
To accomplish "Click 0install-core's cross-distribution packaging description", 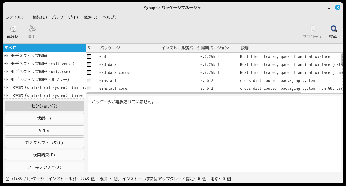I will tap(291, 88).
